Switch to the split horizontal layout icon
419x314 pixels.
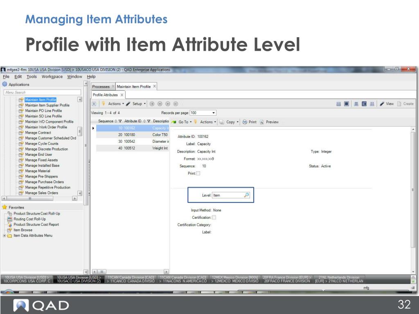[x=338, y=104]
